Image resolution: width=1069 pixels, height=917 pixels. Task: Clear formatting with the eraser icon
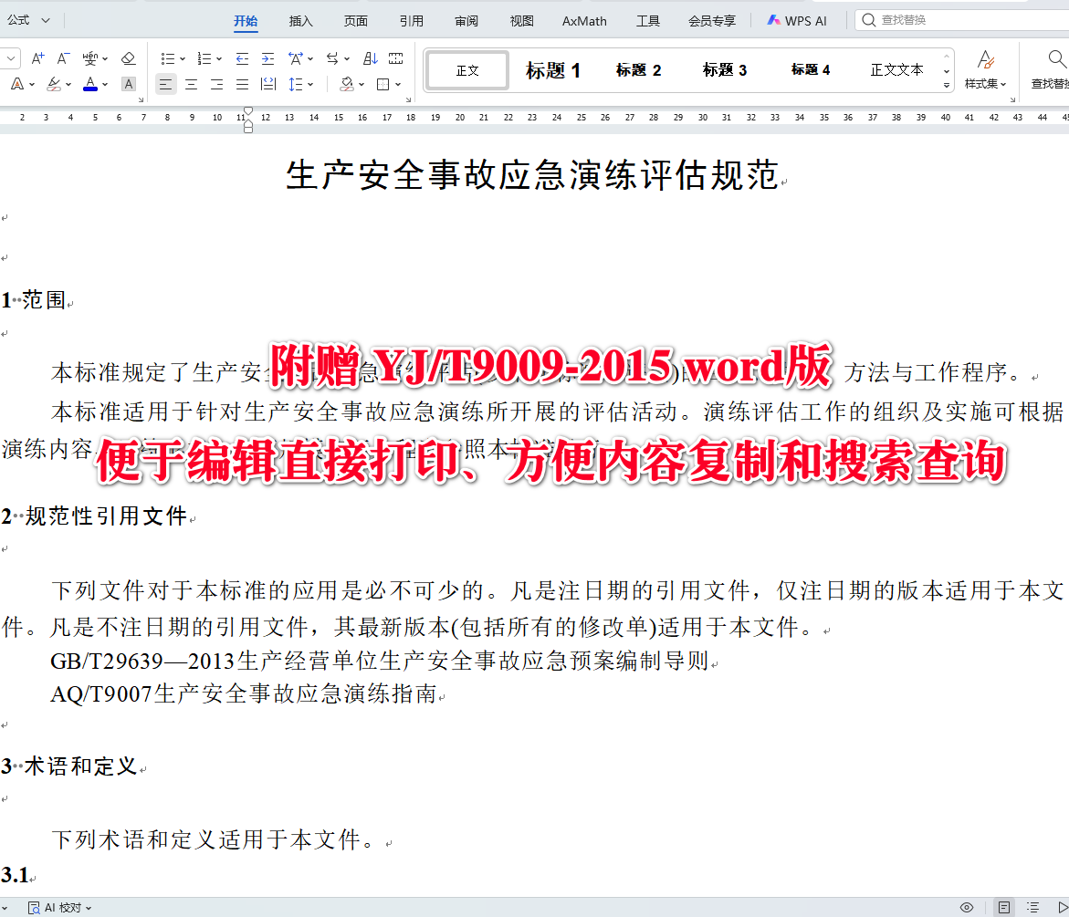click(x=129, y=57)
